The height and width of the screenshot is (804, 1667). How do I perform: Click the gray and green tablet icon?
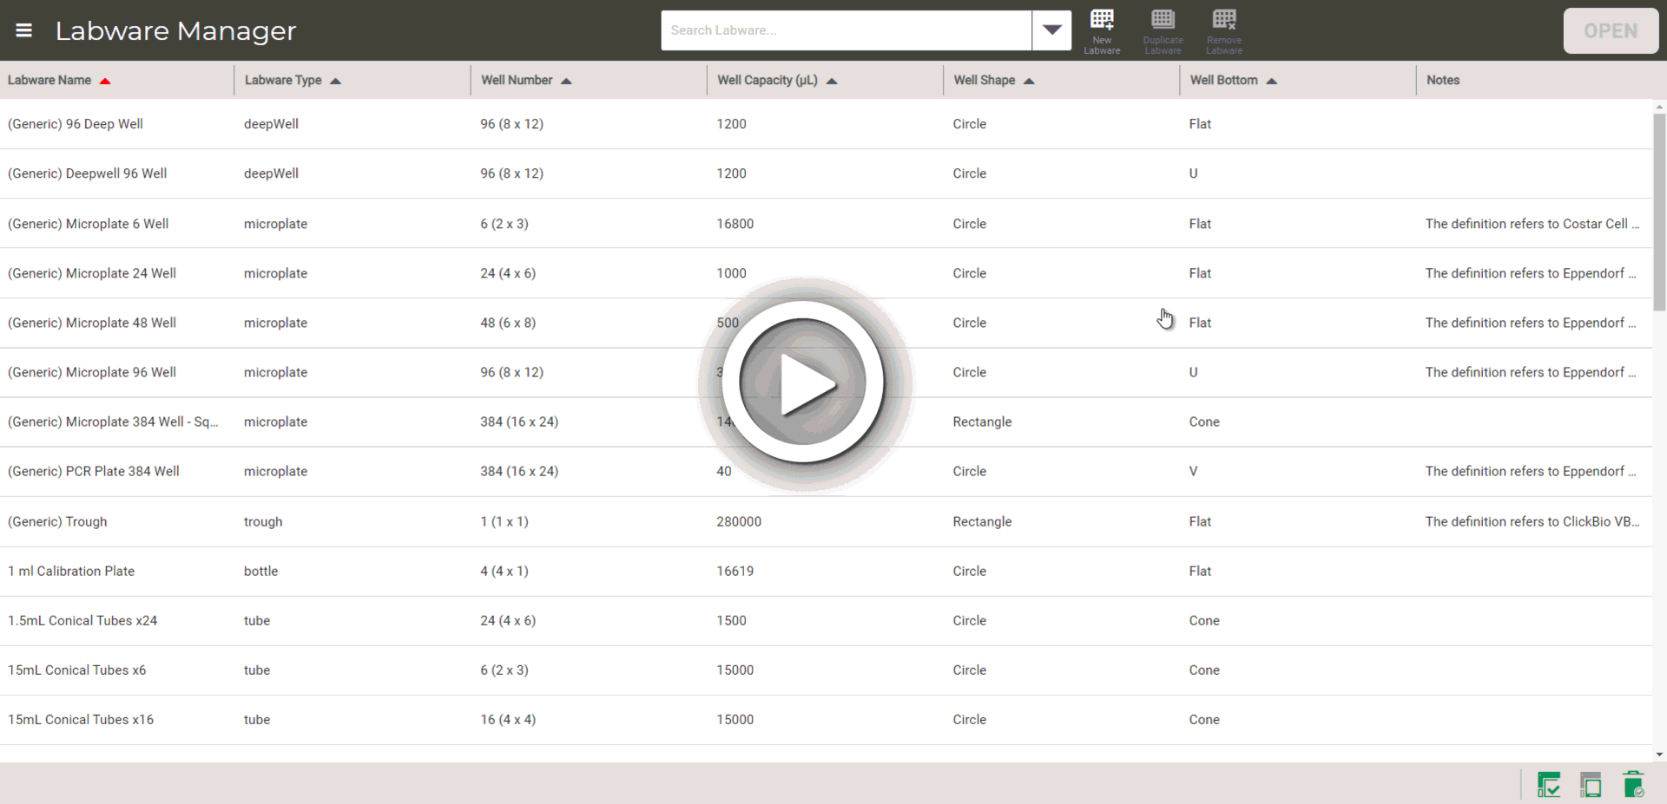(1591, 785)
